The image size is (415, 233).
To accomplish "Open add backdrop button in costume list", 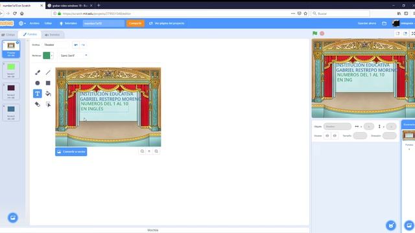I will tap(13, 217).
